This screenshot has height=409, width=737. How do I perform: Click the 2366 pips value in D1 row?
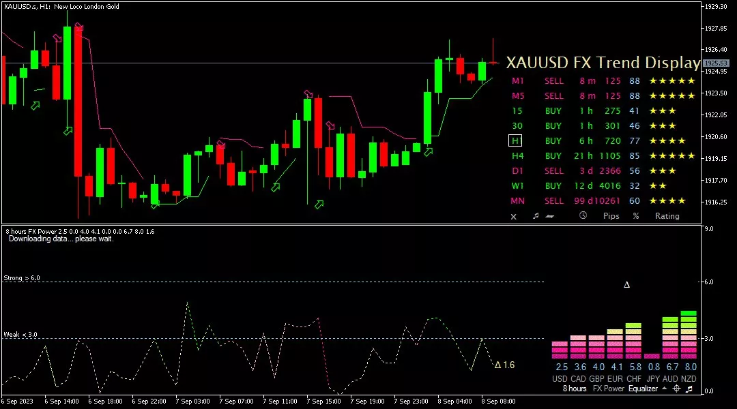pos(610,171)
